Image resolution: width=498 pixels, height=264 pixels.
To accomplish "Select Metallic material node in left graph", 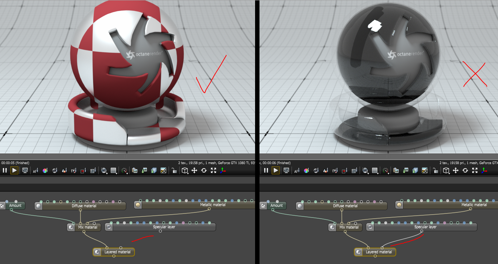I will pyautogui.click(x=194, y=205).
